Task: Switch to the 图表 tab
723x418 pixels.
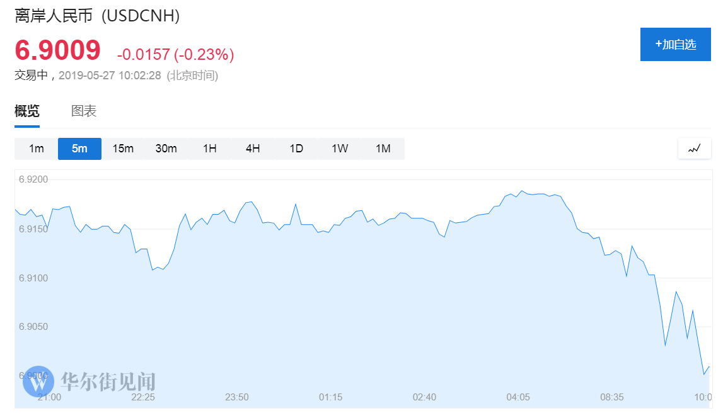Action: click(84, 111)
